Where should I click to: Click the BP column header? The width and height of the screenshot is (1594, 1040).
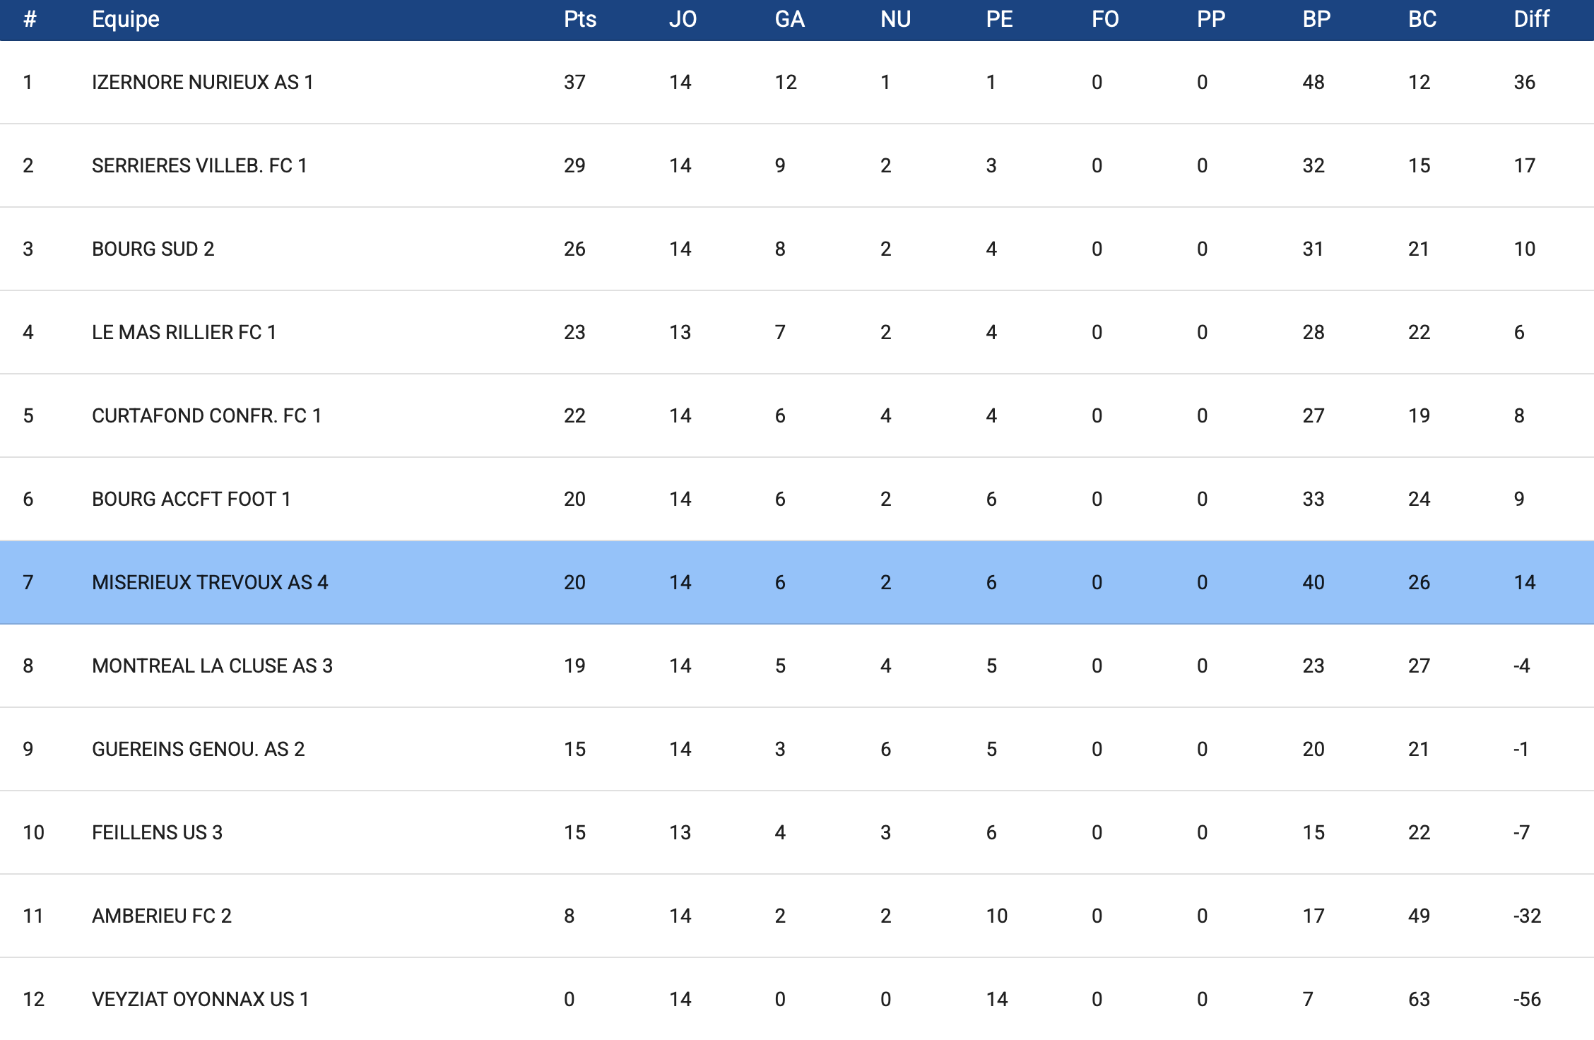tap(1316, 19)
